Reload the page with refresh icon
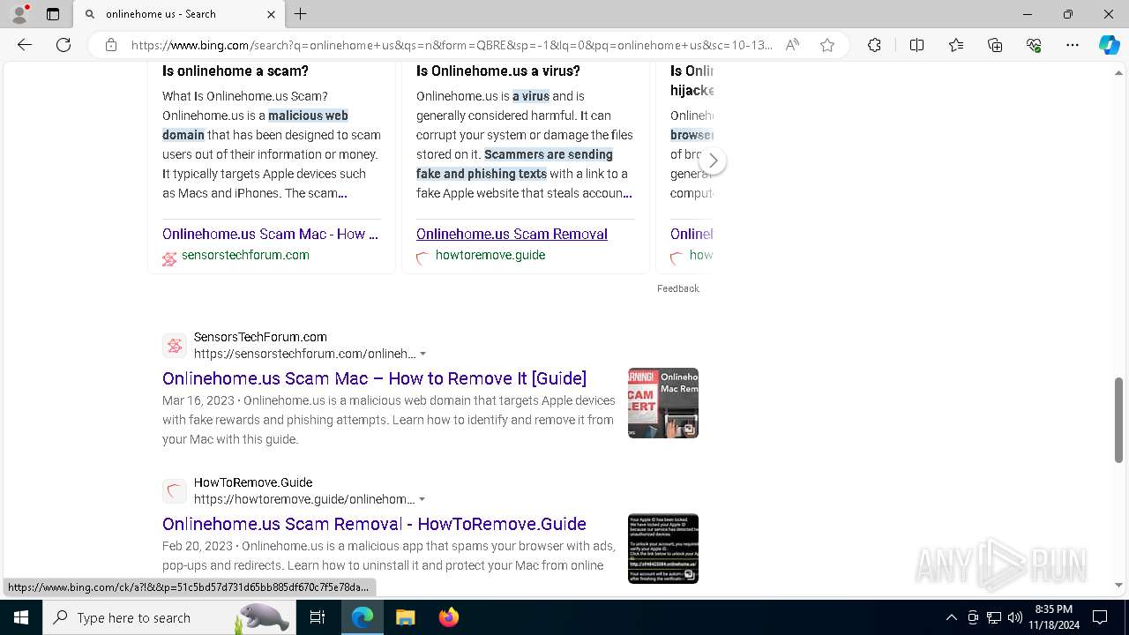Viewport: 1129px width, 635px height. [x=64, y=45]
